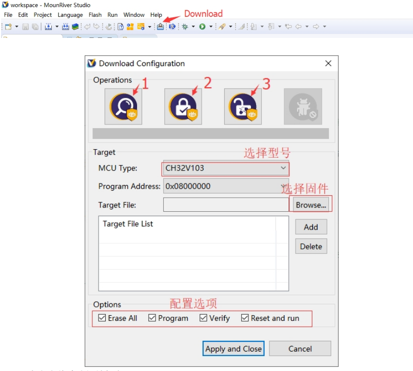Toggle the Verify checkbox

pos(203,318)
